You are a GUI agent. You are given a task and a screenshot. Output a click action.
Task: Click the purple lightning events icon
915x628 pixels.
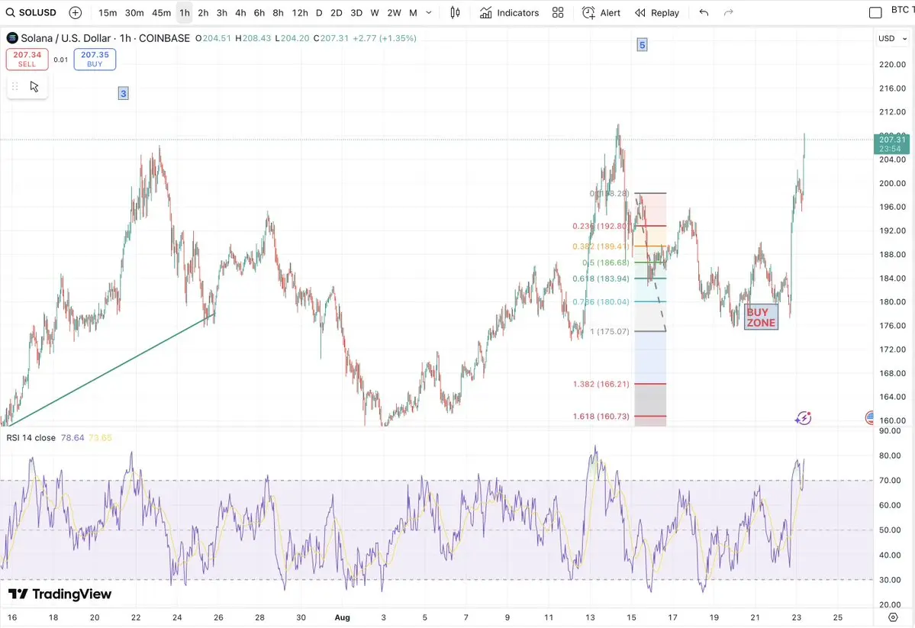coord(804,418)
